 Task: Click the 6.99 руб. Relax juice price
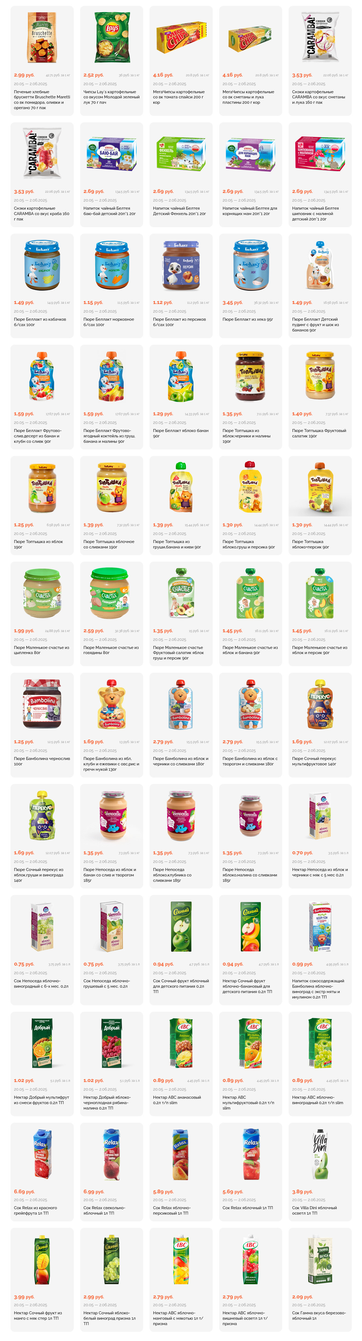[94, 1191]
